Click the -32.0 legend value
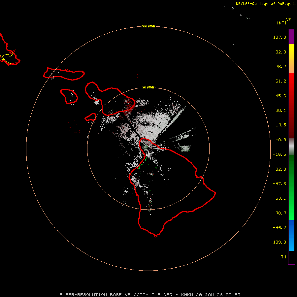 click(280, 169)
